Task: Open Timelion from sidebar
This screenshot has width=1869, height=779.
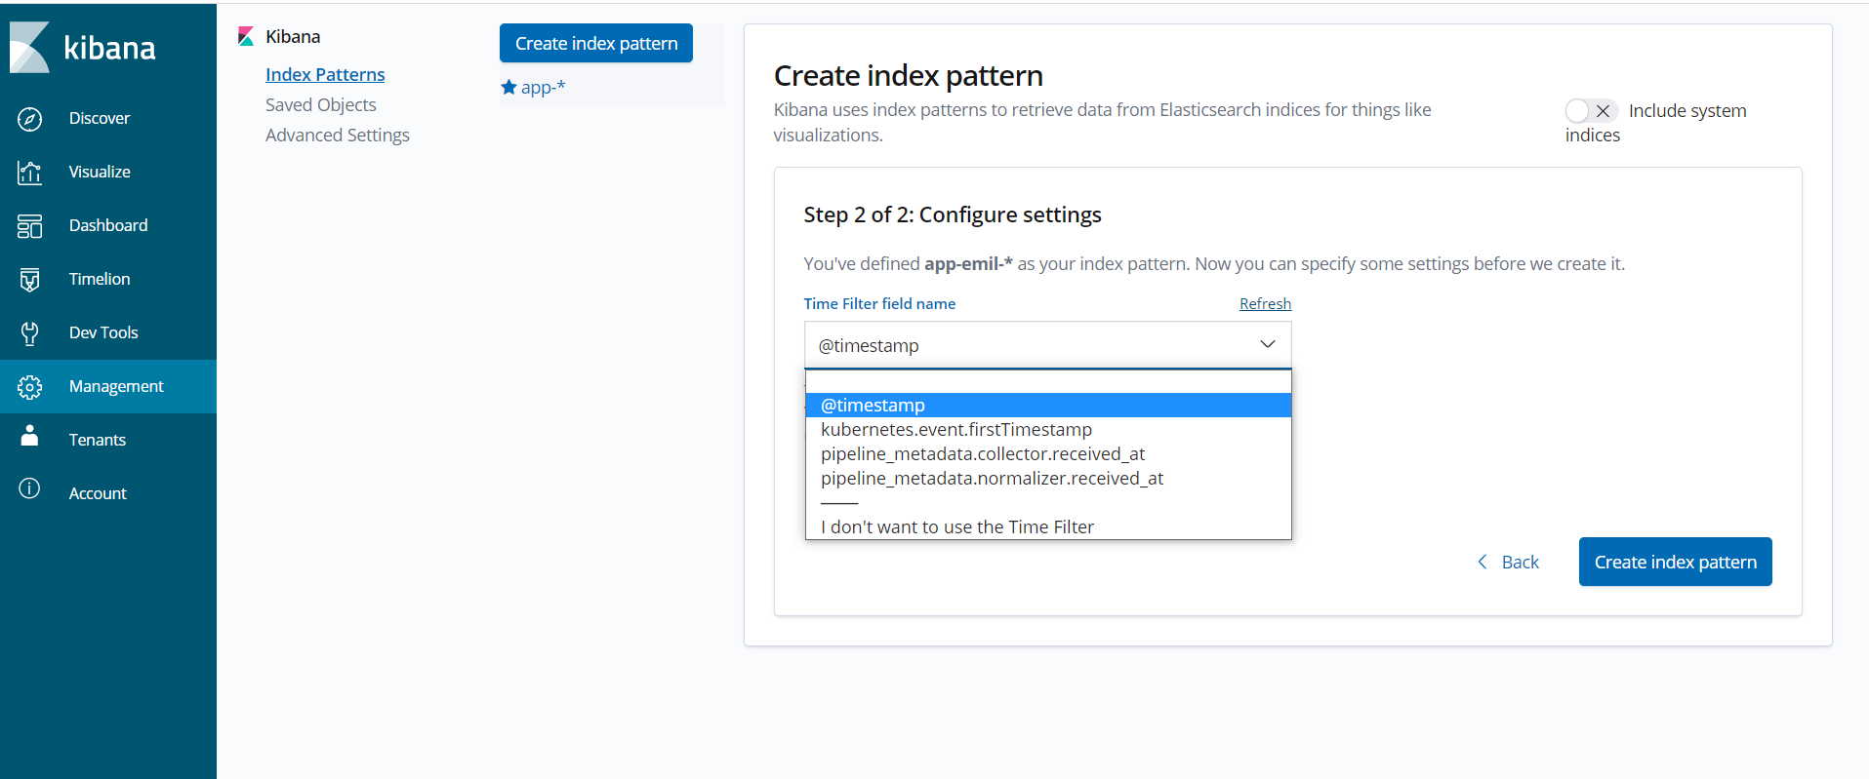Action: tap(100, 279)
